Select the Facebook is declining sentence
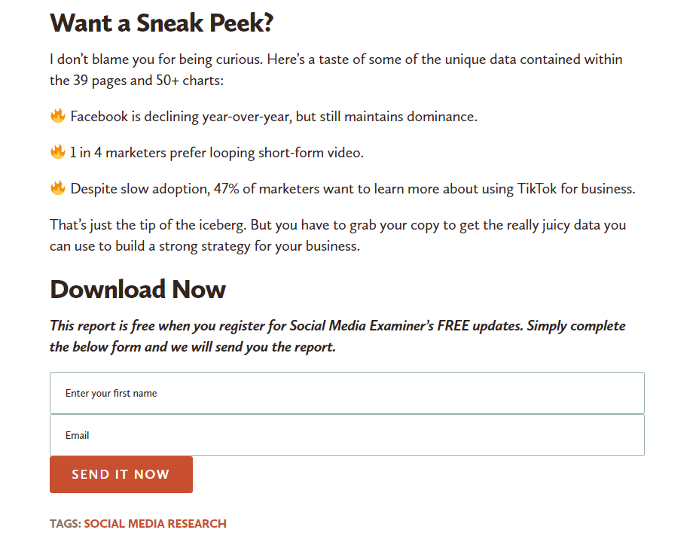The height and width of the screenshot is (548, 699). click(273, 117)
